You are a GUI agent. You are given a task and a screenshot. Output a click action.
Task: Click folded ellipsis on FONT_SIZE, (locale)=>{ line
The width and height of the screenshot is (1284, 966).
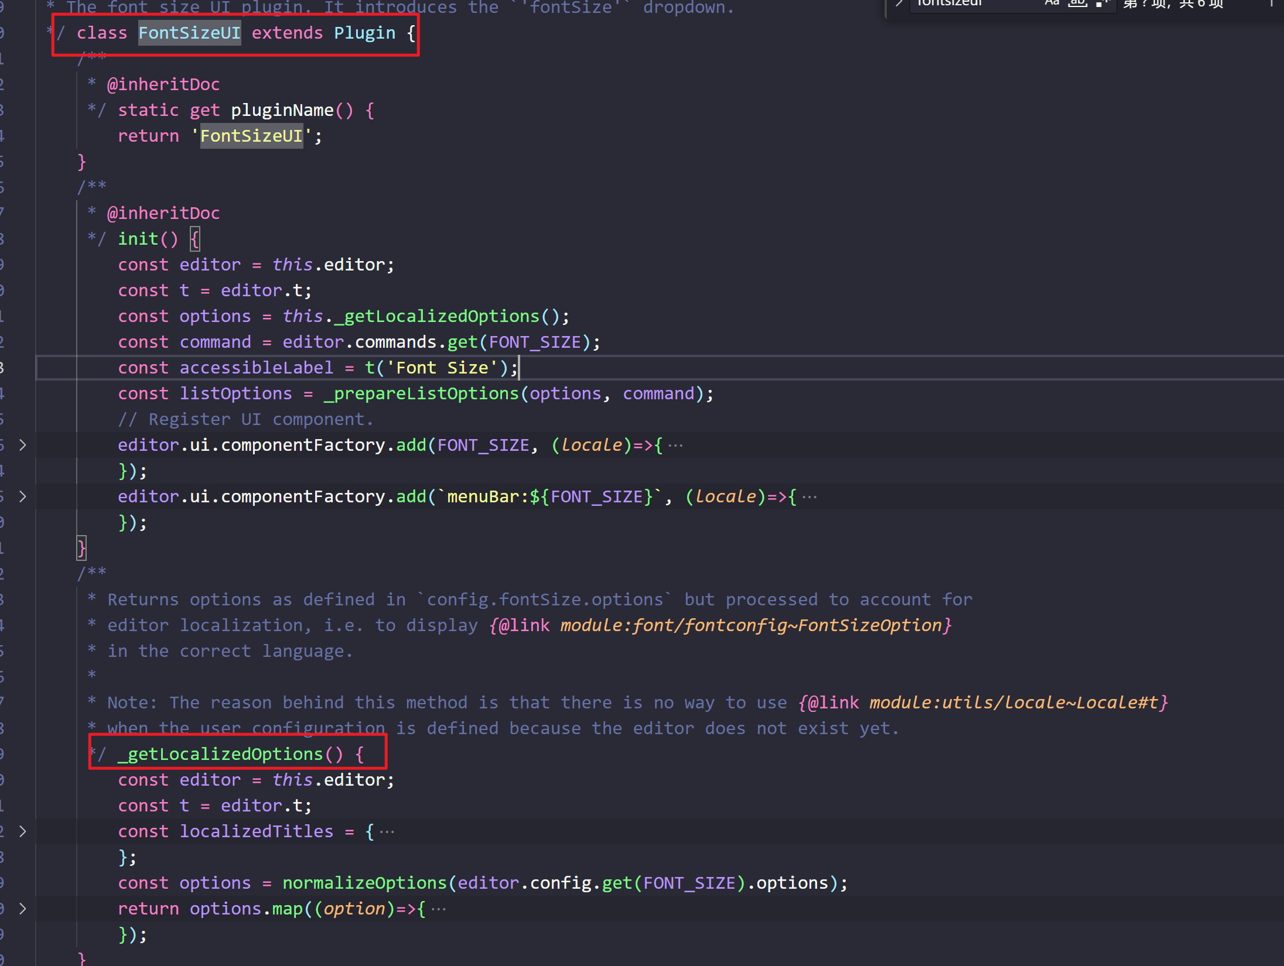click(675, 446)
